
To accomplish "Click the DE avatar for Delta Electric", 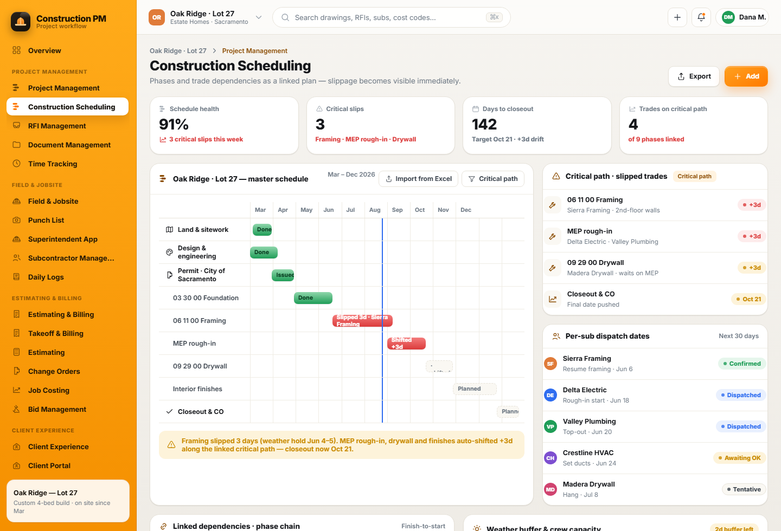I will (550, 395).
